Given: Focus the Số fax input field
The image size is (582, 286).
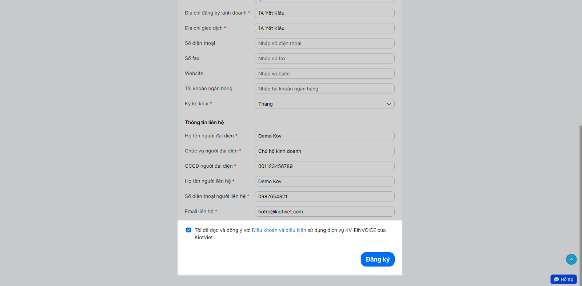Looking at the screenshot, I should coord(324,58).
